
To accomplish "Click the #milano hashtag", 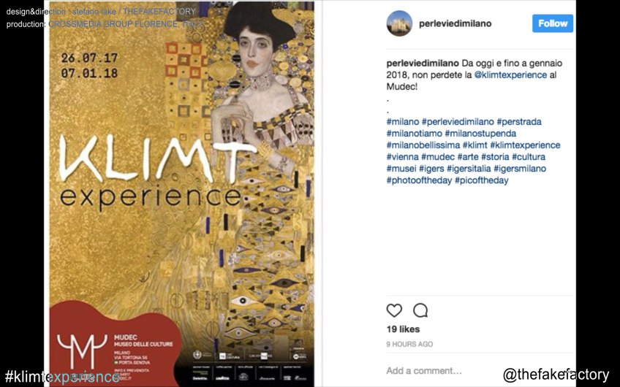I will click(x=403, y=122).
